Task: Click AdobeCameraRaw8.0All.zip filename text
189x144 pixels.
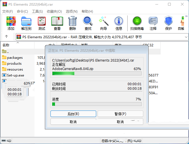Action: [73, 69]
